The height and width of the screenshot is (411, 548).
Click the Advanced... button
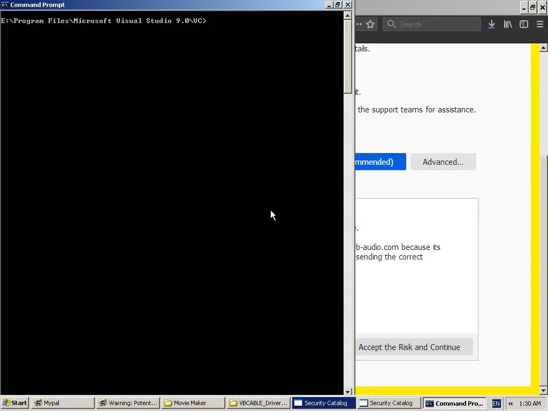pos(443,162)
